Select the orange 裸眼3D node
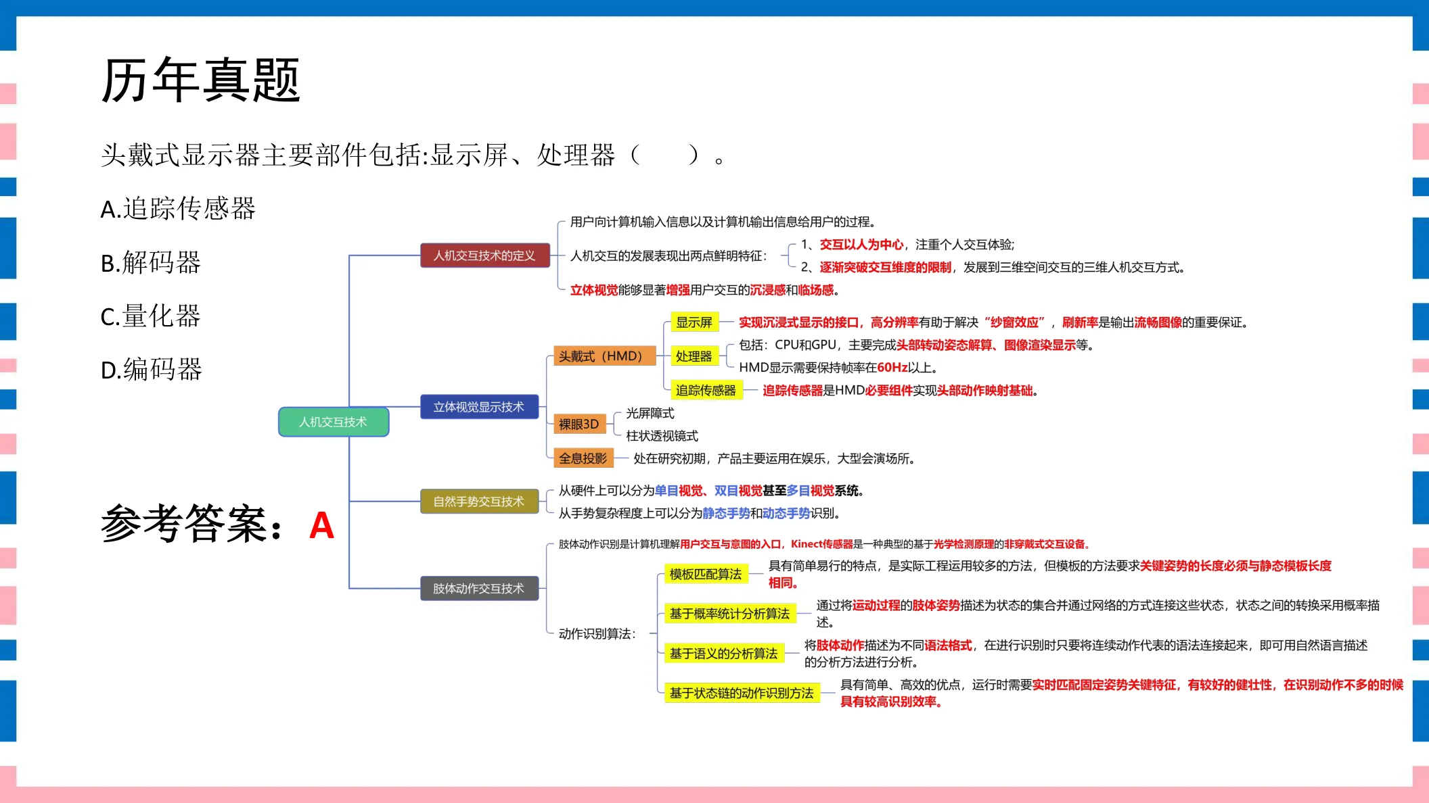Image resolution: width=1429 pixels, height=803 pixels. click(x=579, y=424)
